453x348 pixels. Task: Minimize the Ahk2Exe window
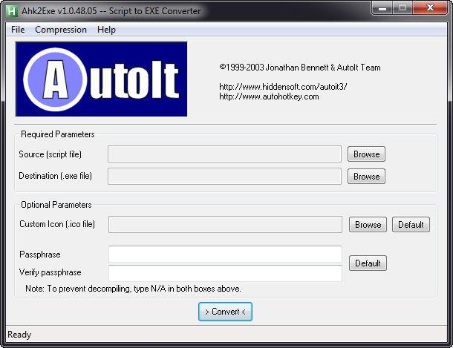[x=382, y=8]
